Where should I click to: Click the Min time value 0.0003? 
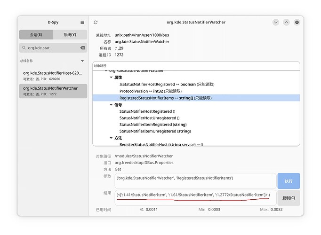coord(214,210)
